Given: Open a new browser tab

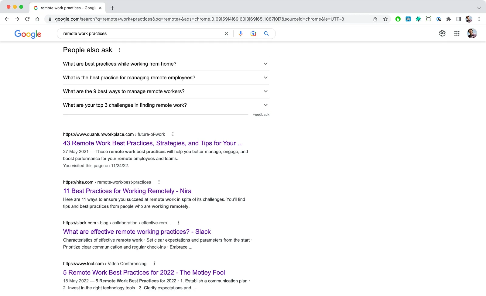Looking at the screenshot, I should 112,8.
